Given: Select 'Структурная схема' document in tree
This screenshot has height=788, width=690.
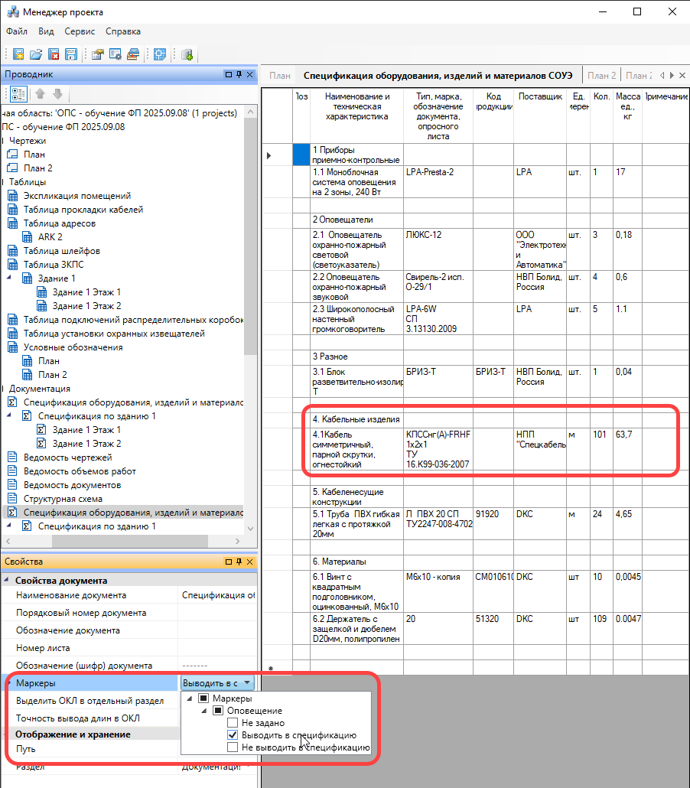Looking at the screenshot, I should point(63,499).
